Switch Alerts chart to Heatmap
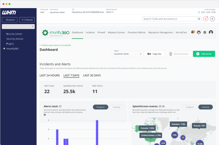The width and height of the screenshot is (219, 145). point(116,107)
